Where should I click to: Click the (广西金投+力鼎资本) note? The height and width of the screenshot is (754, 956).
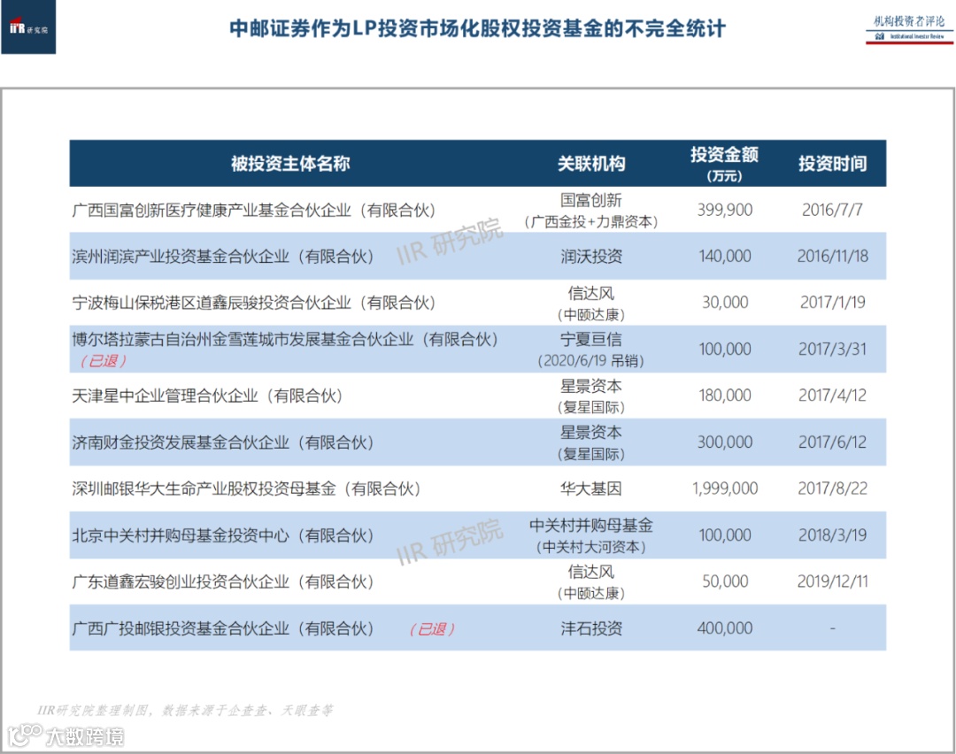click(x=590, y=222)
